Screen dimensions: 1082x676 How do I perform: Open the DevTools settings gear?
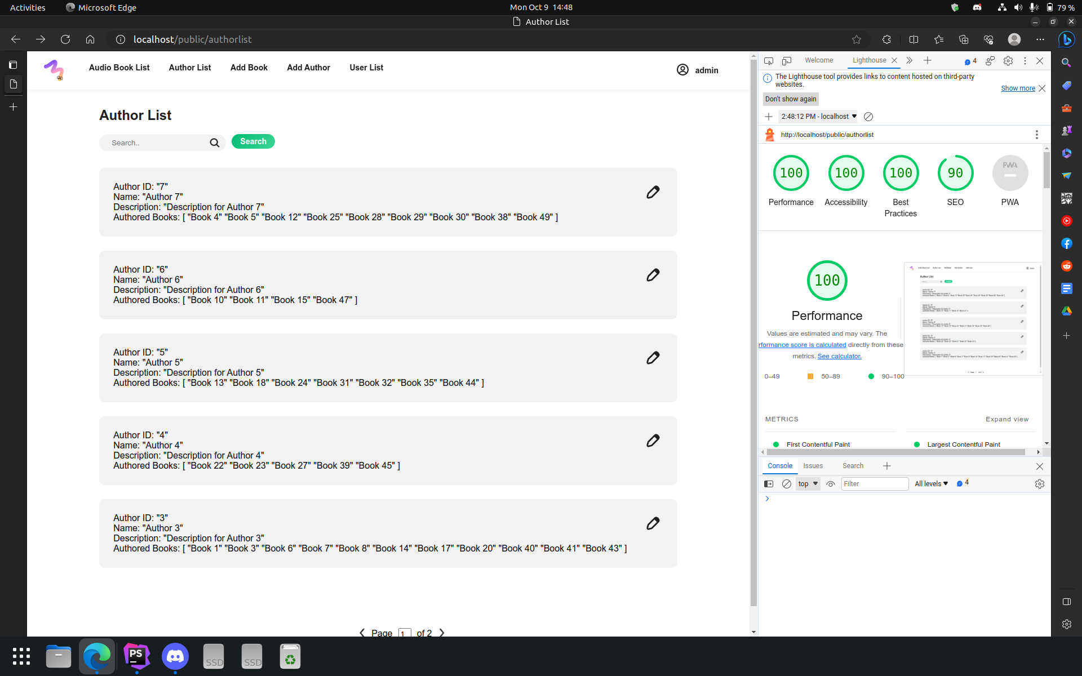(x=1008, y=61)
